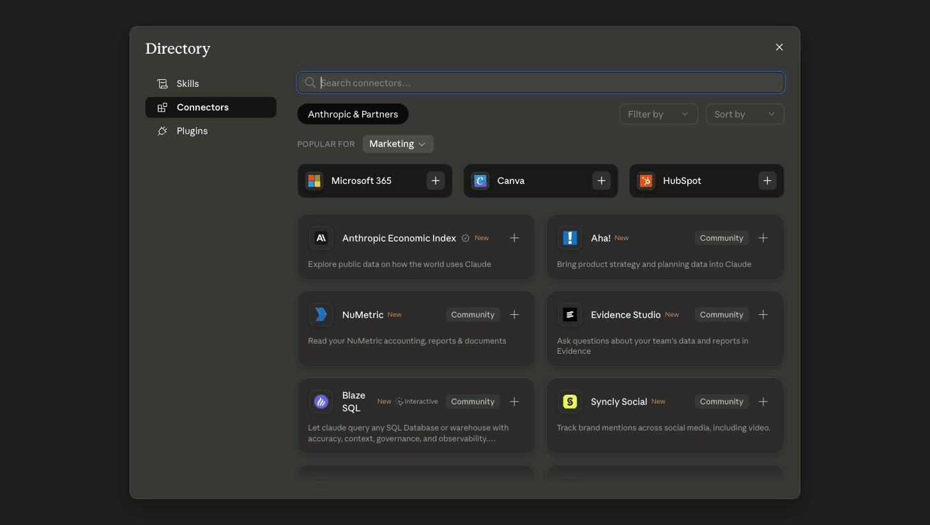The width and height of the screenshot is (930, 525).
Task: Click the Microsoft 365 logo icon
Action: (x=314, y=181)
